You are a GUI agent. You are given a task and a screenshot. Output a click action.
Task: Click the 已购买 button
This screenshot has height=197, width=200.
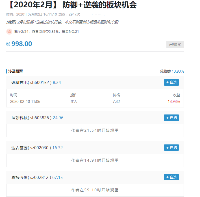click(175, 45)
